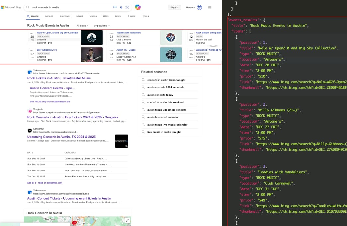
Task: Switch to the Videos tab
Action: click(93, 16)
